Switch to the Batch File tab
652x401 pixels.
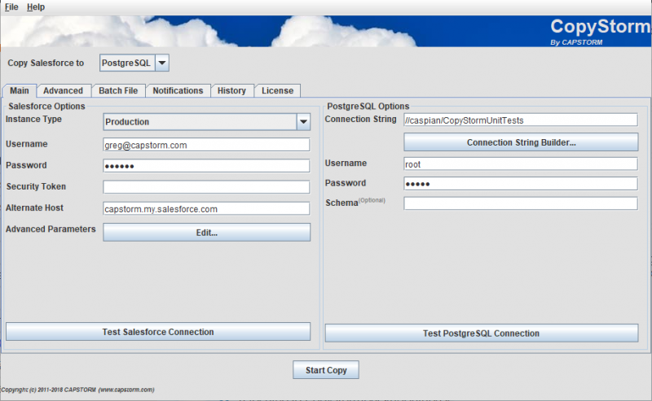click(x=118, y=91)
